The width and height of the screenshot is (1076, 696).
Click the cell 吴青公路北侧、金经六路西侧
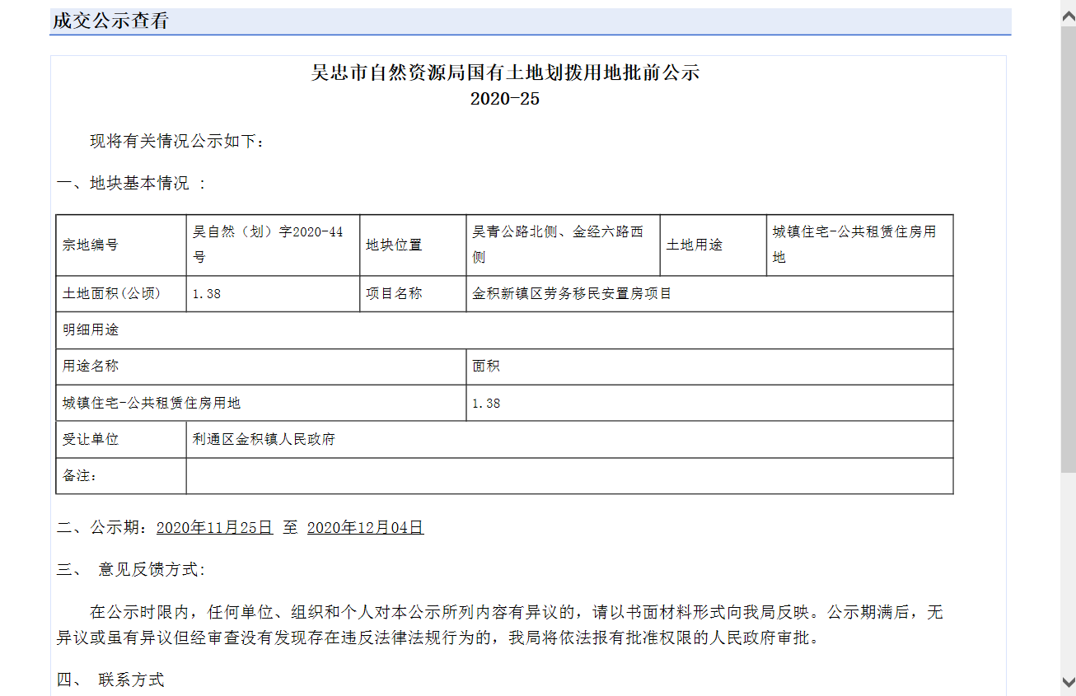[563, 245]
